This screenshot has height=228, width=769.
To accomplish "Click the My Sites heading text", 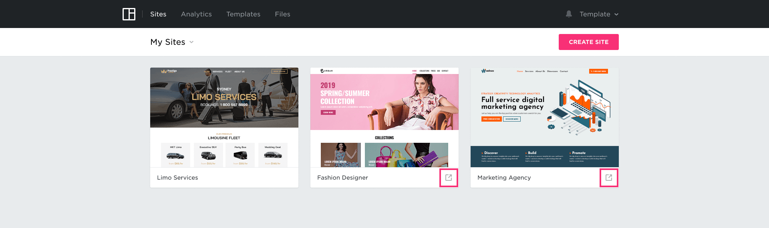I will 168,42.
